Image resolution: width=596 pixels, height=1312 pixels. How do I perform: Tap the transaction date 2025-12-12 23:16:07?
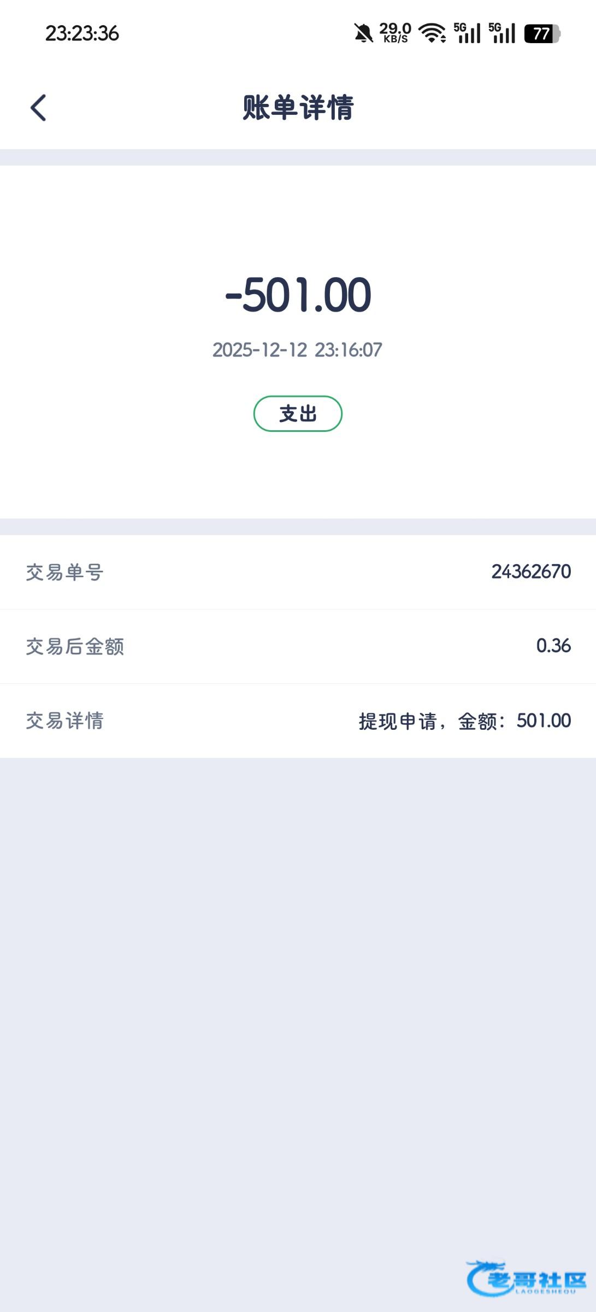coord(297,350)
